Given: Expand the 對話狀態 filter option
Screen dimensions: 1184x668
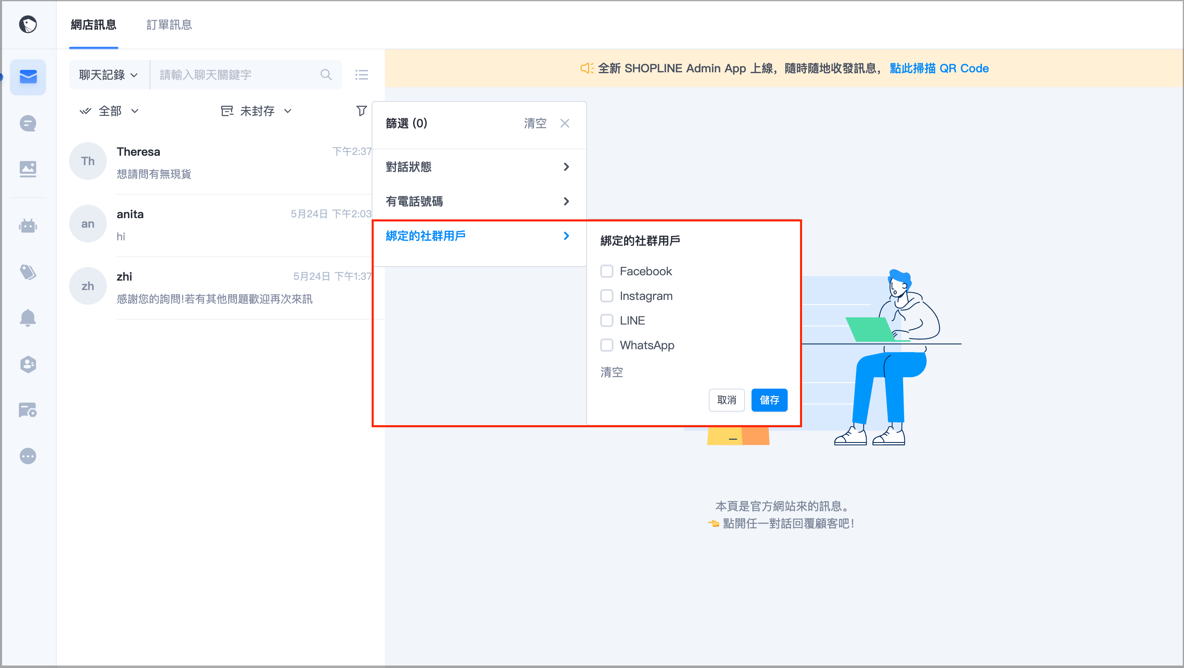Looking at the screenshot, I should 479,167.
